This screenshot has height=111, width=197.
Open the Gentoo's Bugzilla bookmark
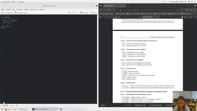[133, 14]
